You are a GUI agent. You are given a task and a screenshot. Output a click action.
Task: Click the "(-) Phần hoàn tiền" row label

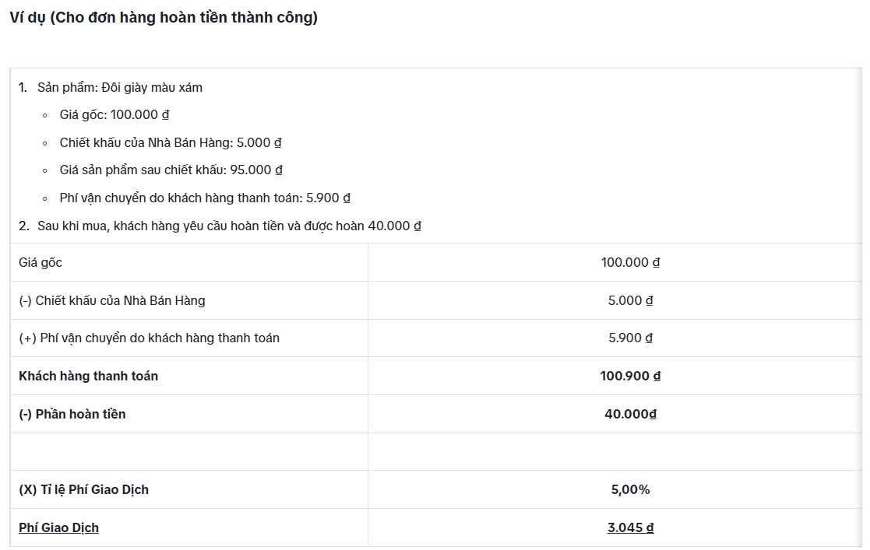click(x=72, y=415)
